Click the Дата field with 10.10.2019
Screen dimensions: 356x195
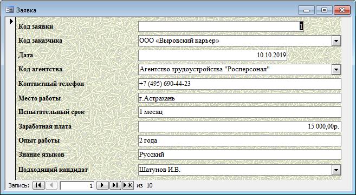click(x=212, y=55)
